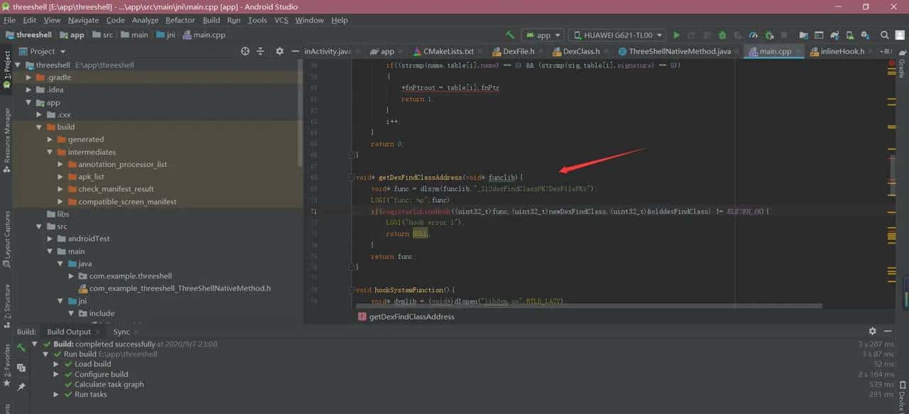
Task: Click the locate-file target icon in Project panel
Action: point(245,51)
